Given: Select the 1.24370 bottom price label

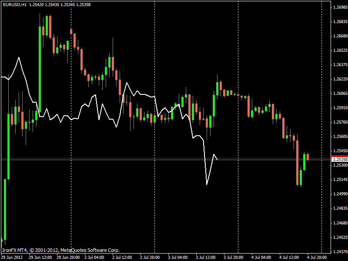Looking at the screenshot, I should 339,251.
